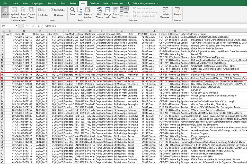The height and width of the screenshot is (164, 247).
Task: Open Custom Views dialog
Action: coord(31,12)
